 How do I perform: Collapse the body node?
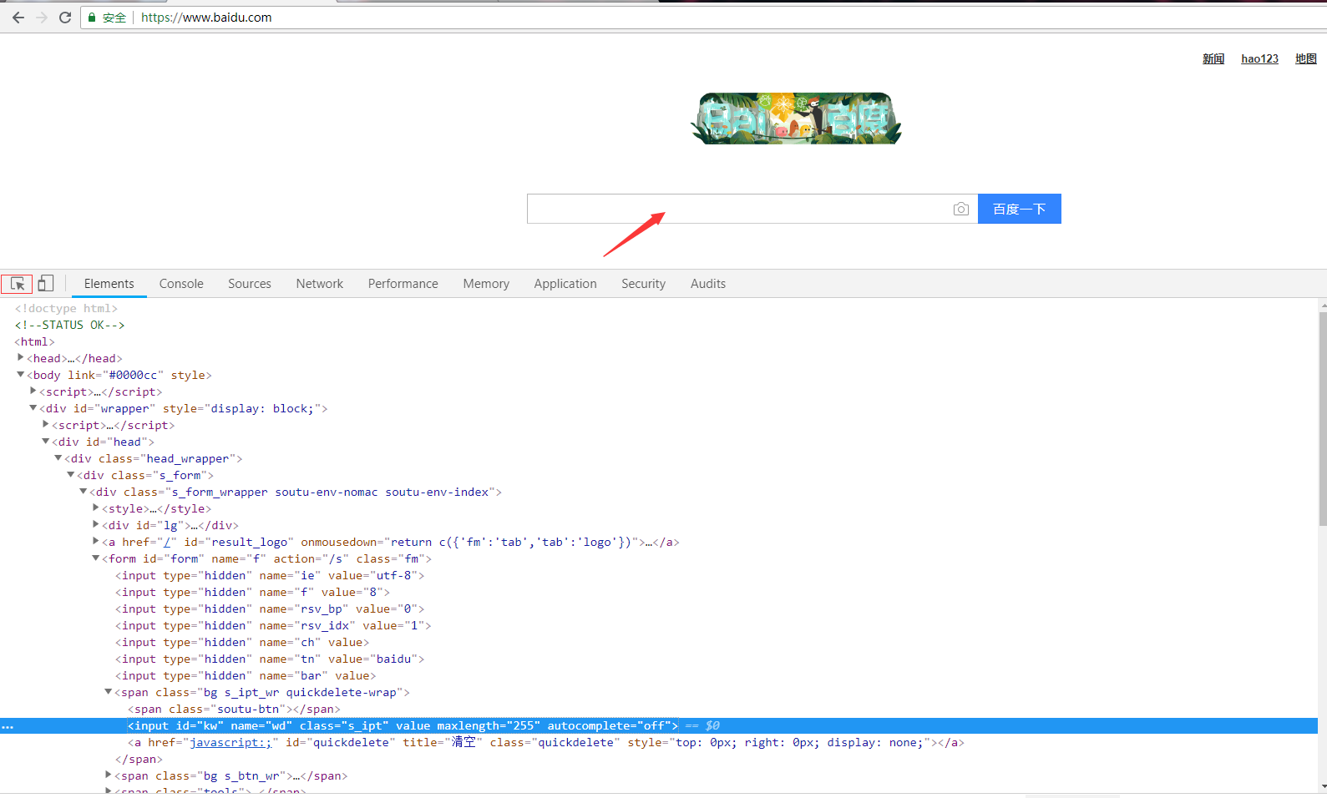pyautogui.click(x=21, y=374)
